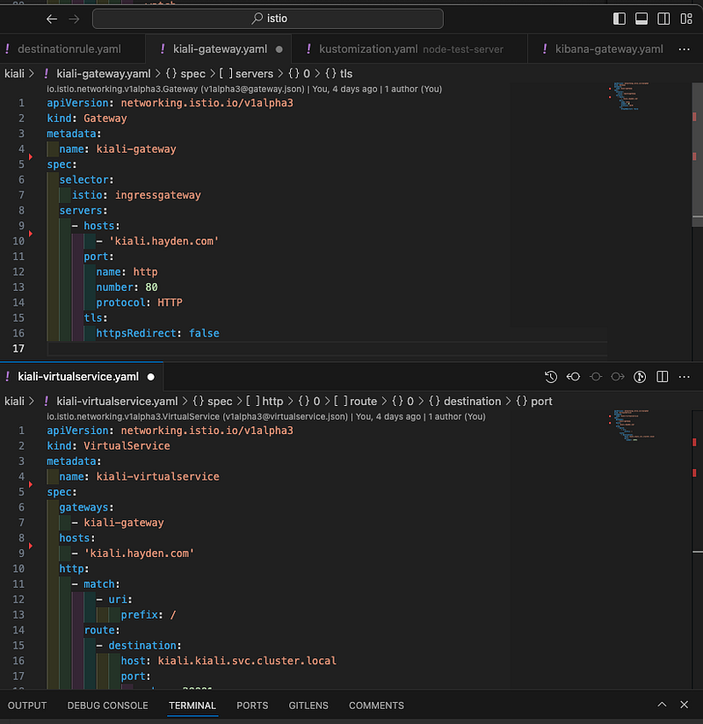The image size is (703, 724).
Task: Open the http breadcrumb item
Action: [265, 402]
